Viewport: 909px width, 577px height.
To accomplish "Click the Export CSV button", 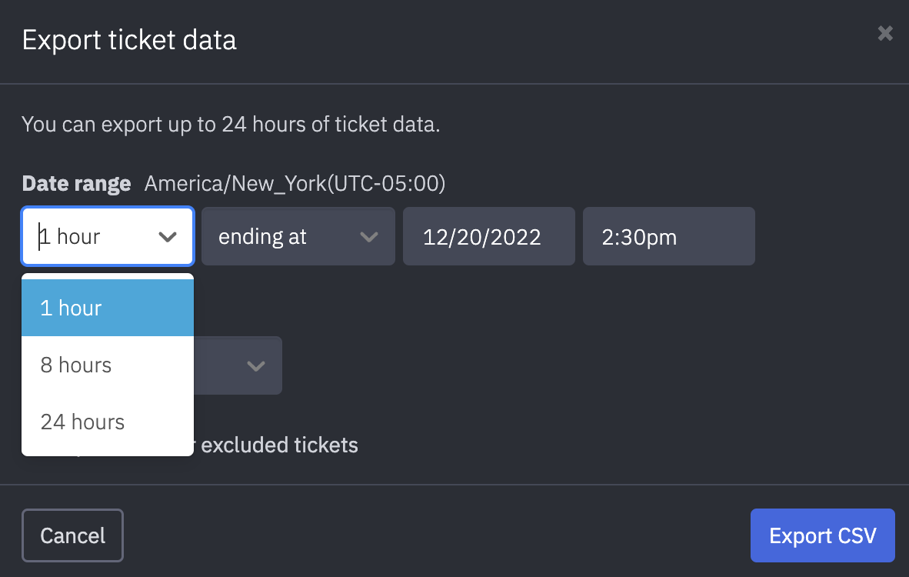I will pyautogui.click(x=822, y=535).
